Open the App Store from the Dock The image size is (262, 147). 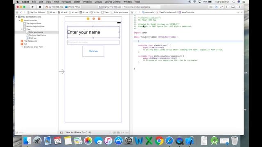[x=118, y=140]
